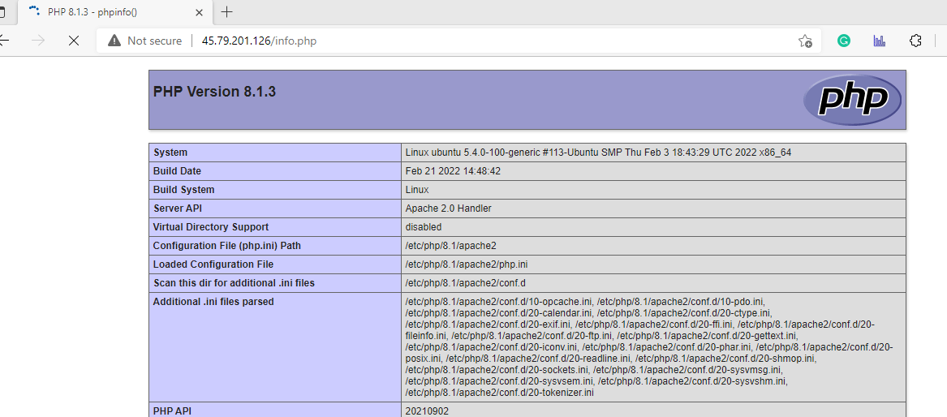Image resolution: width=947 pixels, height=417 pixels.
Task: Click the Server API label
Action: tap(179, 208)
